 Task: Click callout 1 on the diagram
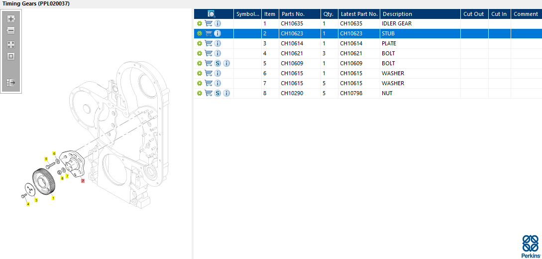(x=53, y=198)
